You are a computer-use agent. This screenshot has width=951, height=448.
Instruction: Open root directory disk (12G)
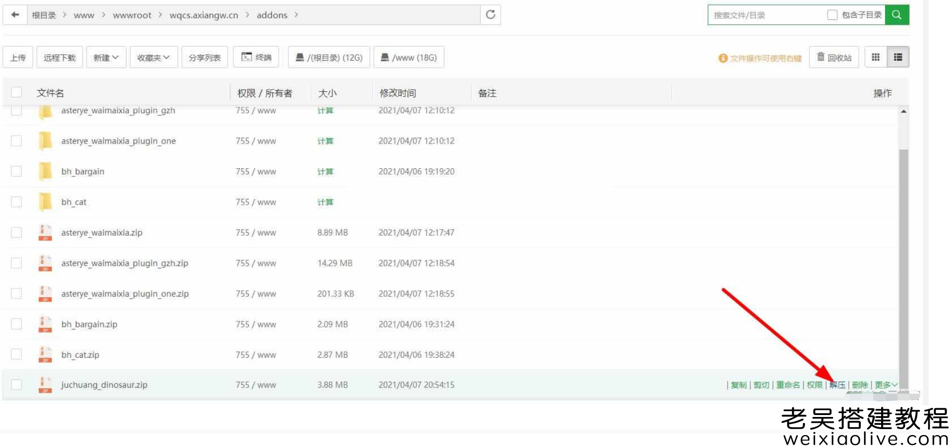point(329,57)
